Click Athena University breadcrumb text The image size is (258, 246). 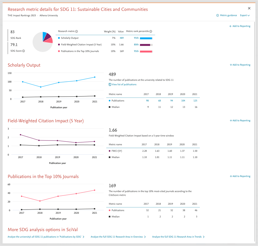coord(49,15)
